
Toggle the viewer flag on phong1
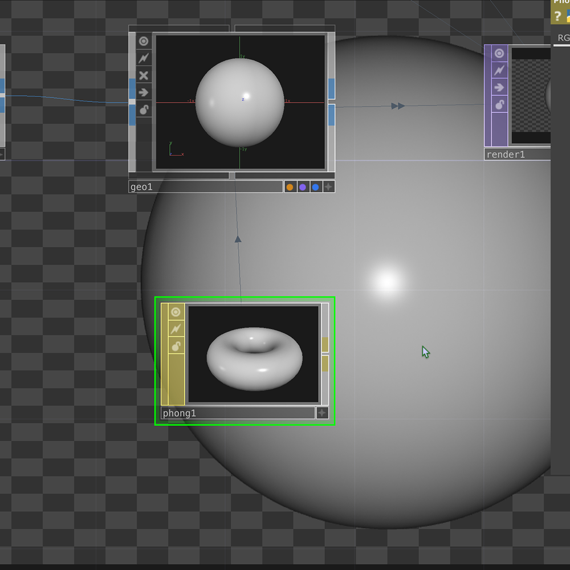[x=176, y=312]
